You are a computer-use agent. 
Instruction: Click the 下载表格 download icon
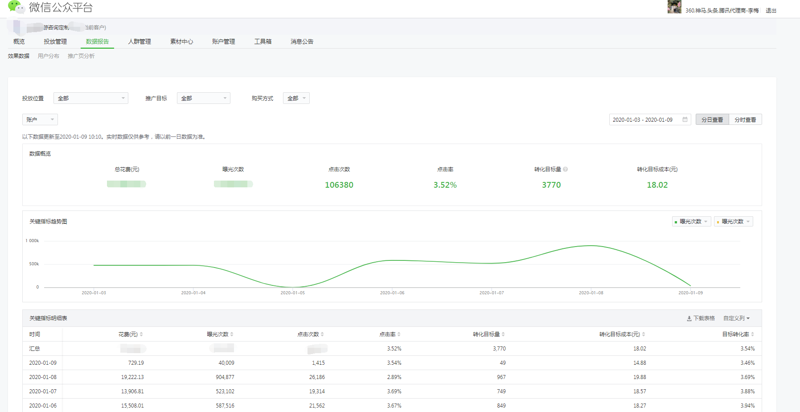tap(689, 318)
